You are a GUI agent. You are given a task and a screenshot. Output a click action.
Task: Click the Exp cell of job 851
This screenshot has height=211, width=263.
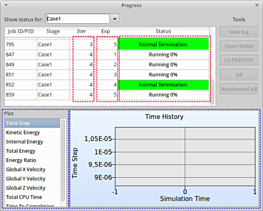click(106, 75)
